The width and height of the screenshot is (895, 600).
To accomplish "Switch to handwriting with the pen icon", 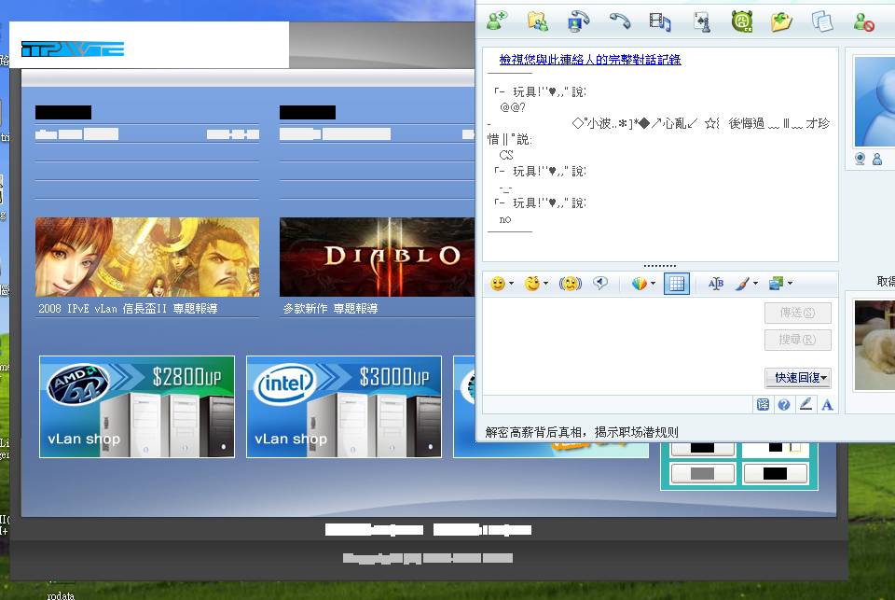I will 805,405.
